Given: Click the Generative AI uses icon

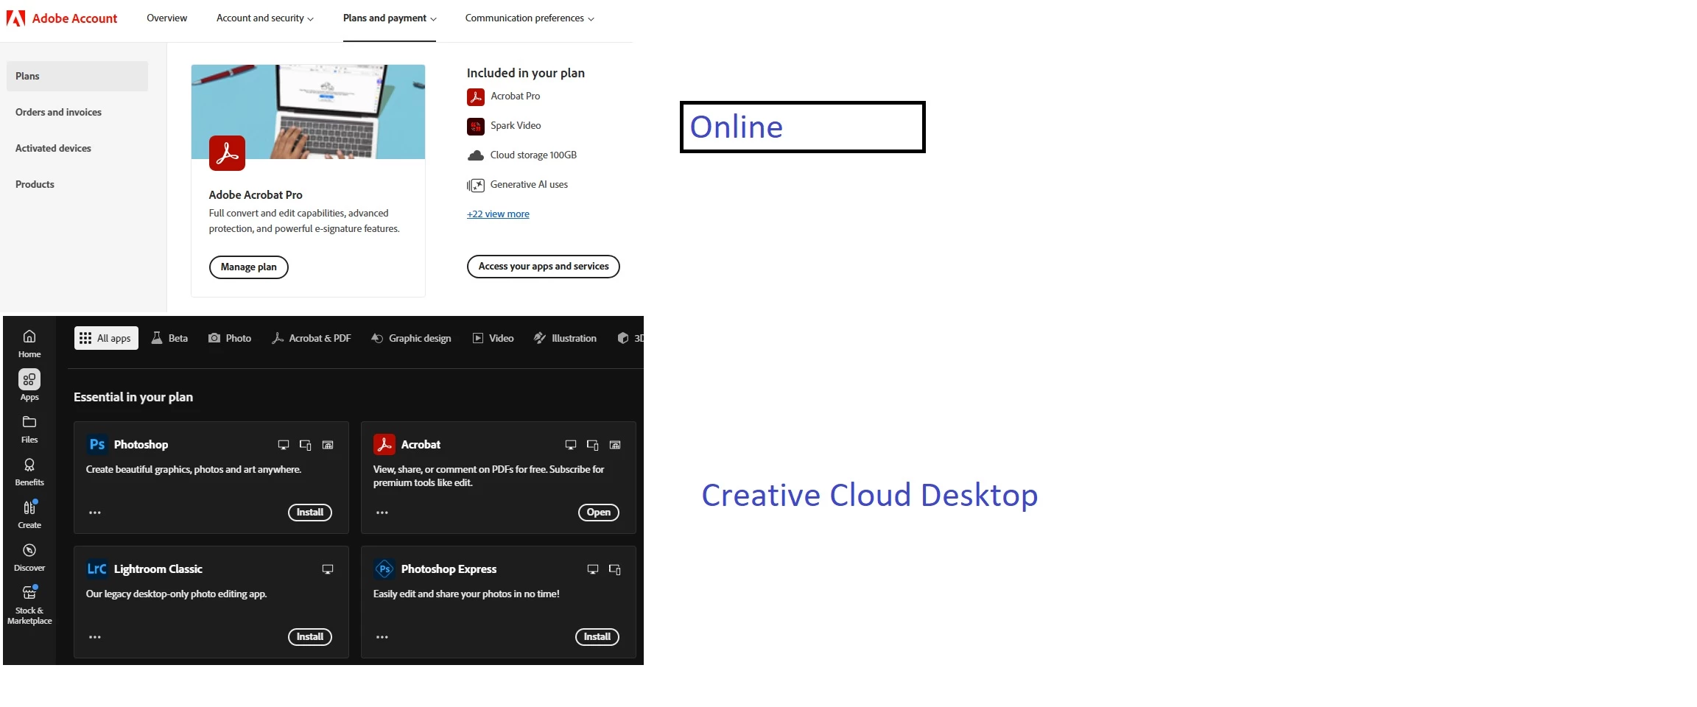Looking at the screenshot, I should [476, 185].
